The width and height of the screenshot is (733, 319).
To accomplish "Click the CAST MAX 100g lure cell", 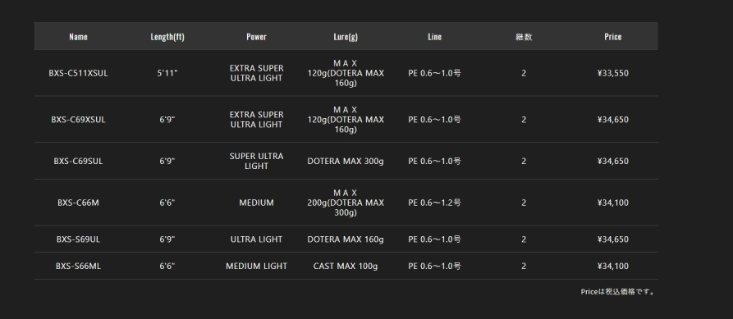I will pos(346,267).
